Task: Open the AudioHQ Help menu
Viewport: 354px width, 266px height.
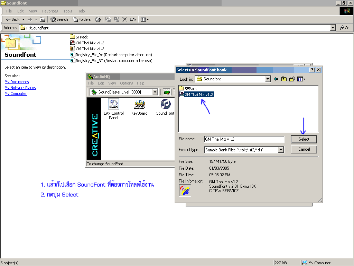Action: tap(140, 83)
